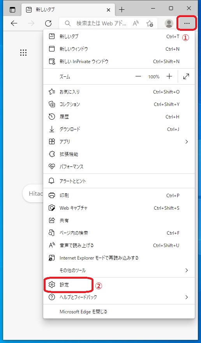Open アラートとヒント menu entry
The height and width of the screenshot is (343, 201).
pyautogui.click(x=119, y=181)
